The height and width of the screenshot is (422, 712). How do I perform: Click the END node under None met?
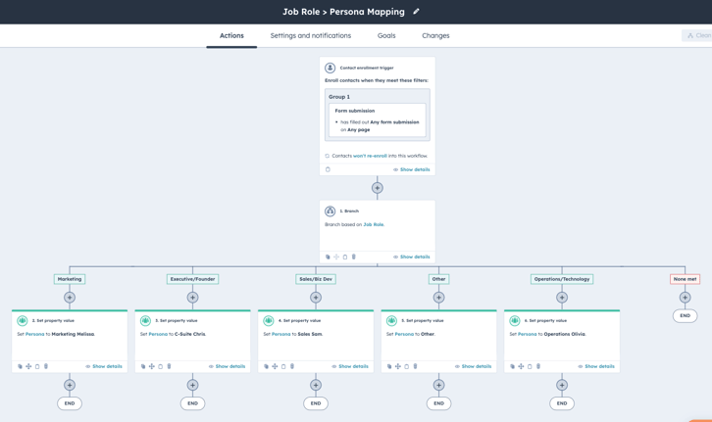click(685, 315)
